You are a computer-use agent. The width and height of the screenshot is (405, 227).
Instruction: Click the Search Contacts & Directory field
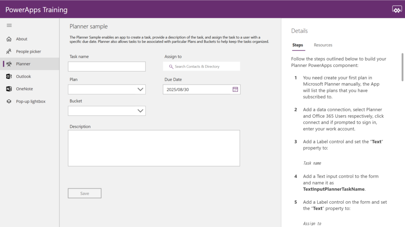[201, 66]
